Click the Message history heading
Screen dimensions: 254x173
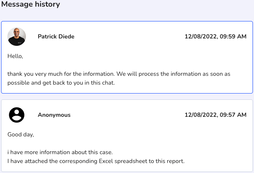point(31,5)
